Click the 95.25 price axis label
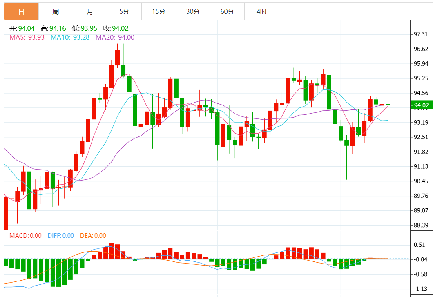The width and height of the screenshot is (433, 297). [x=421, y=78]
